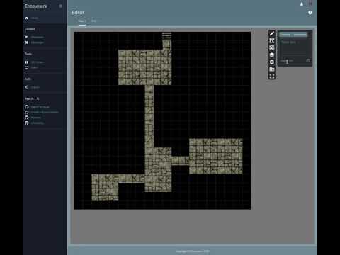Screen dimensions: 340x255
Task: Open the notifications bell
Action: click(302, 4)
